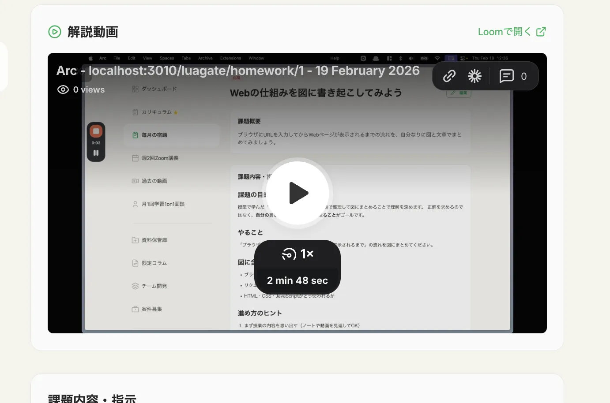610x403 pixels.
Task: Click the pause recording icon
Action: click(96, 153)
